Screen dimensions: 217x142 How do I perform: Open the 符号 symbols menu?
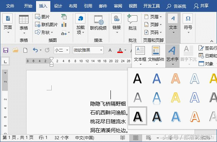[188, 23]
